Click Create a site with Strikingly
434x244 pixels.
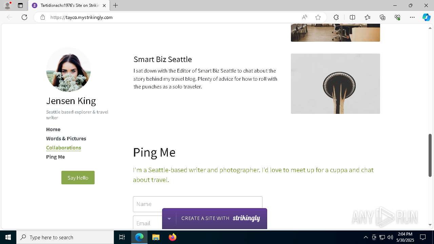coord(221,219)
